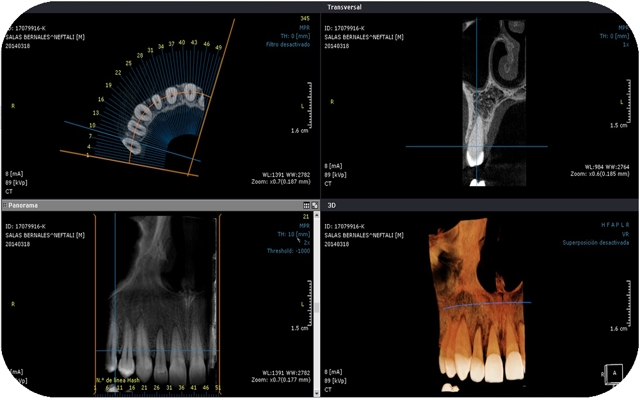Open the VR rendering mode selector
Screen dimensions: 640x400
625,234
